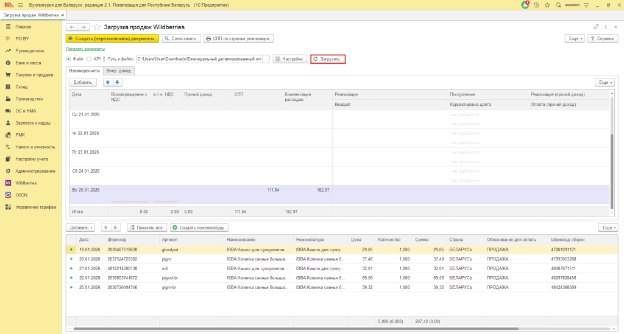This screenshot has height=334, width=624.
Task: Click the Настройки button
Action: tap(289, 59)
